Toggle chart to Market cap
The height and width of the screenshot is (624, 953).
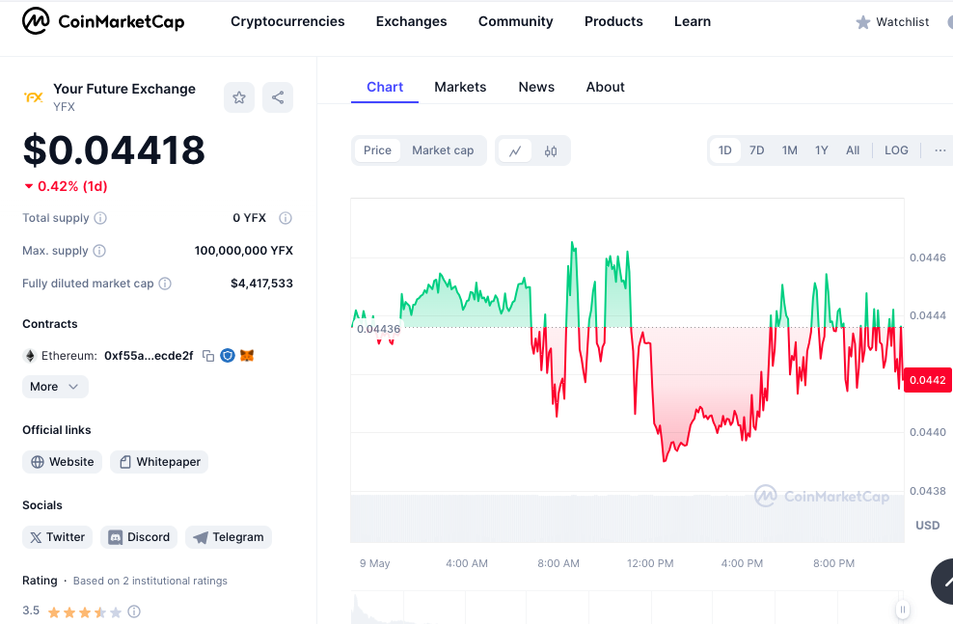[x=443, y=150]
